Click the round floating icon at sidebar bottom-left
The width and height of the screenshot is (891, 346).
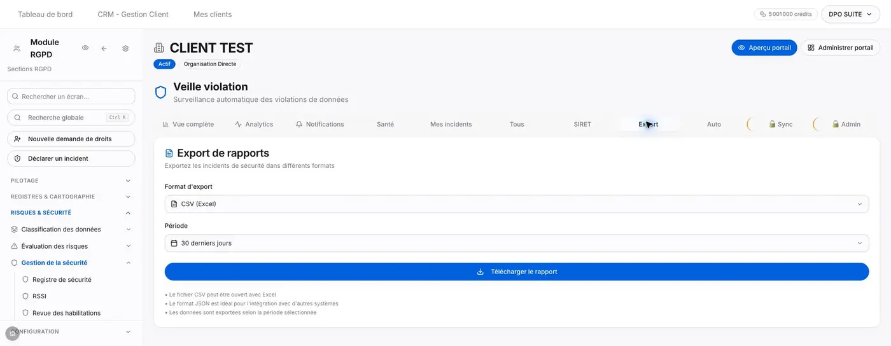click(x=13, y=333)
